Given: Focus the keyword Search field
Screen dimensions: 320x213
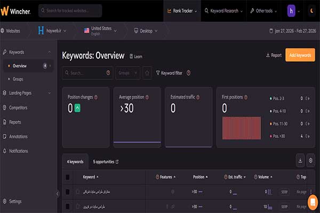Looking at the screenshot, I should tap(87, 73).
